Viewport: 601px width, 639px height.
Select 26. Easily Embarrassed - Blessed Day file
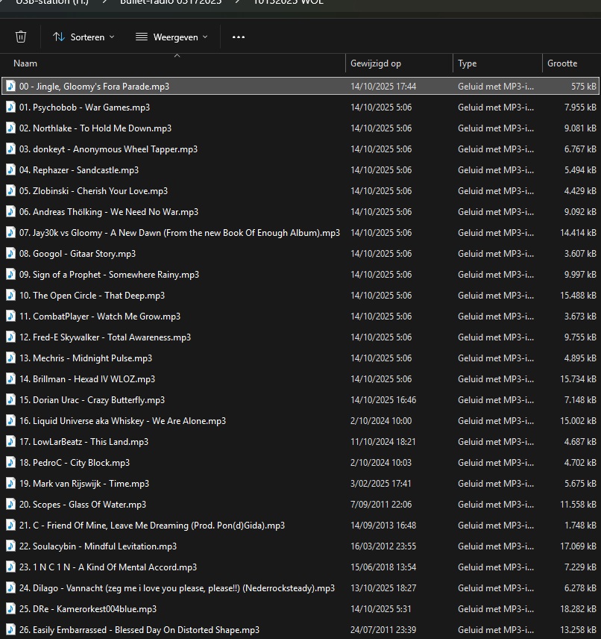[x=139, y=630]
